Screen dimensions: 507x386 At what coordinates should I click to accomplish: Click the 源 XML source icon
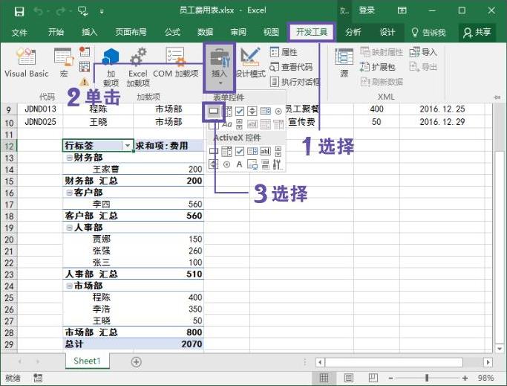[344, 64]
